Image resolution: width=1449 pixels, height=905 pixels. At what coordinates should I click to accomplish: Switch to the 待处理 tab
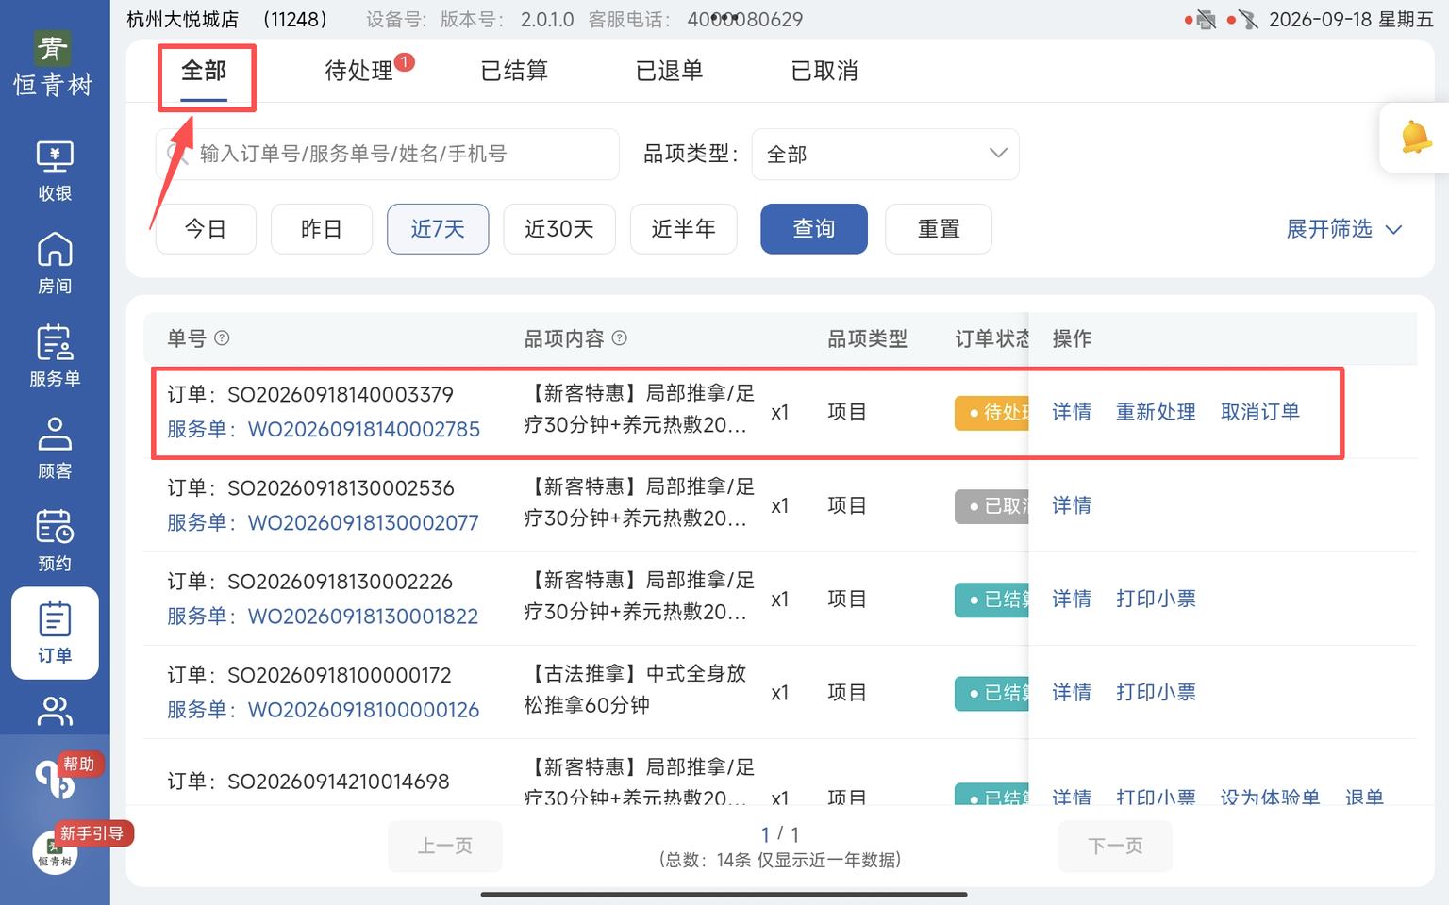click(359, 71)
